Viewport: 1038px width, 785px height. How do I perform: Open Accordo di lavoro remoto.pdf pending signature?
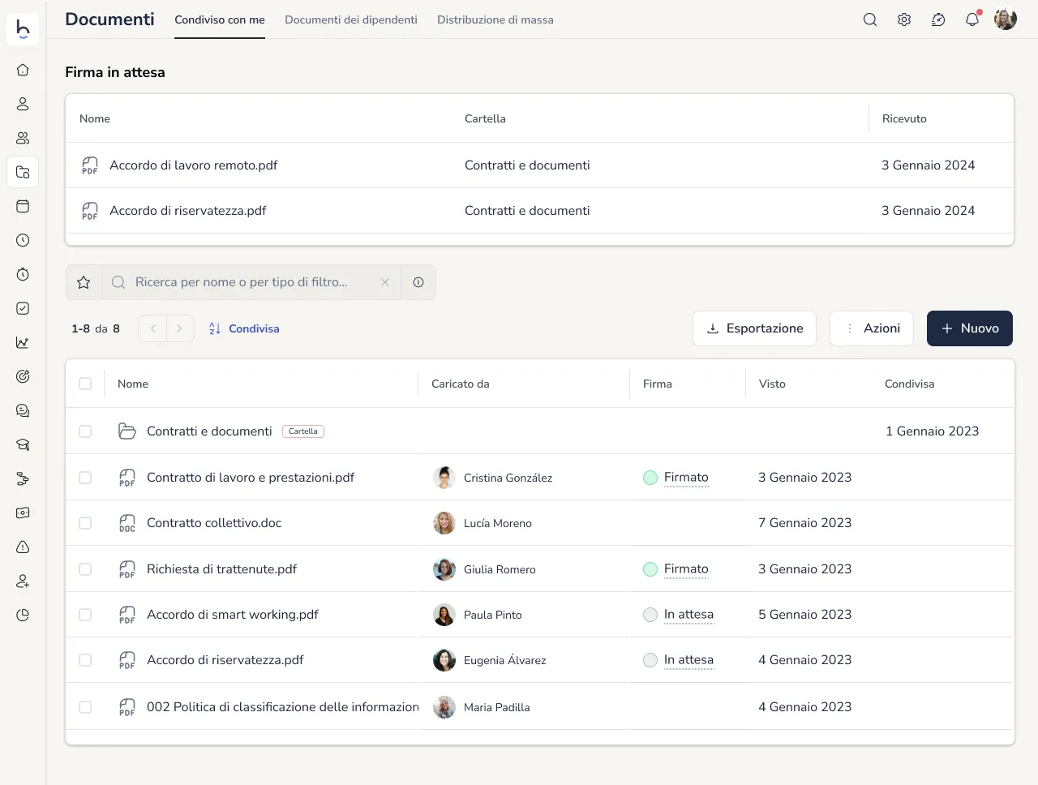coord(193,165)
